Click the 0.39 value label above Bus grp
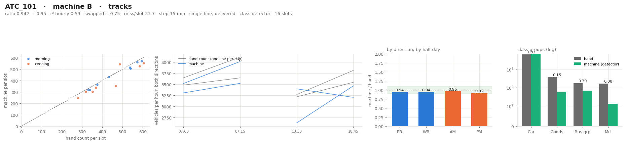This screenshot has height=144, width=626. point(583,81)
